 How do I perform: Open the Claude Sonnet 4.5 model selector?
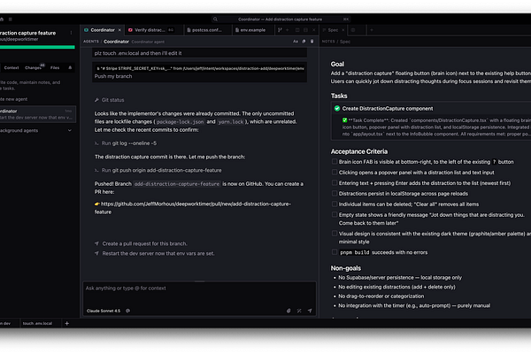[104, 311]
